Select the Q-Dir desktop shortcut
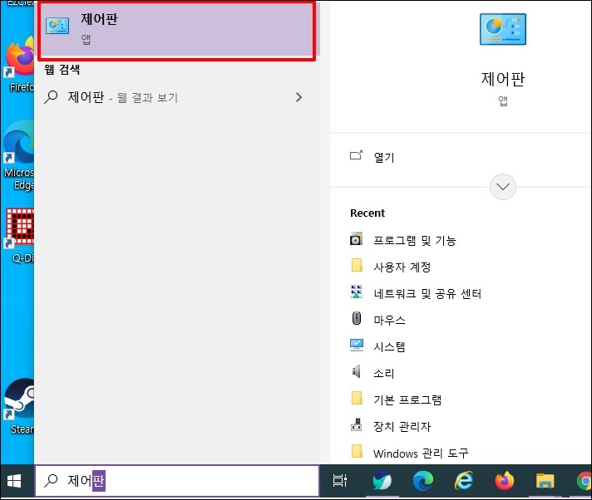 pyautogui.click(x=19, y=235)
